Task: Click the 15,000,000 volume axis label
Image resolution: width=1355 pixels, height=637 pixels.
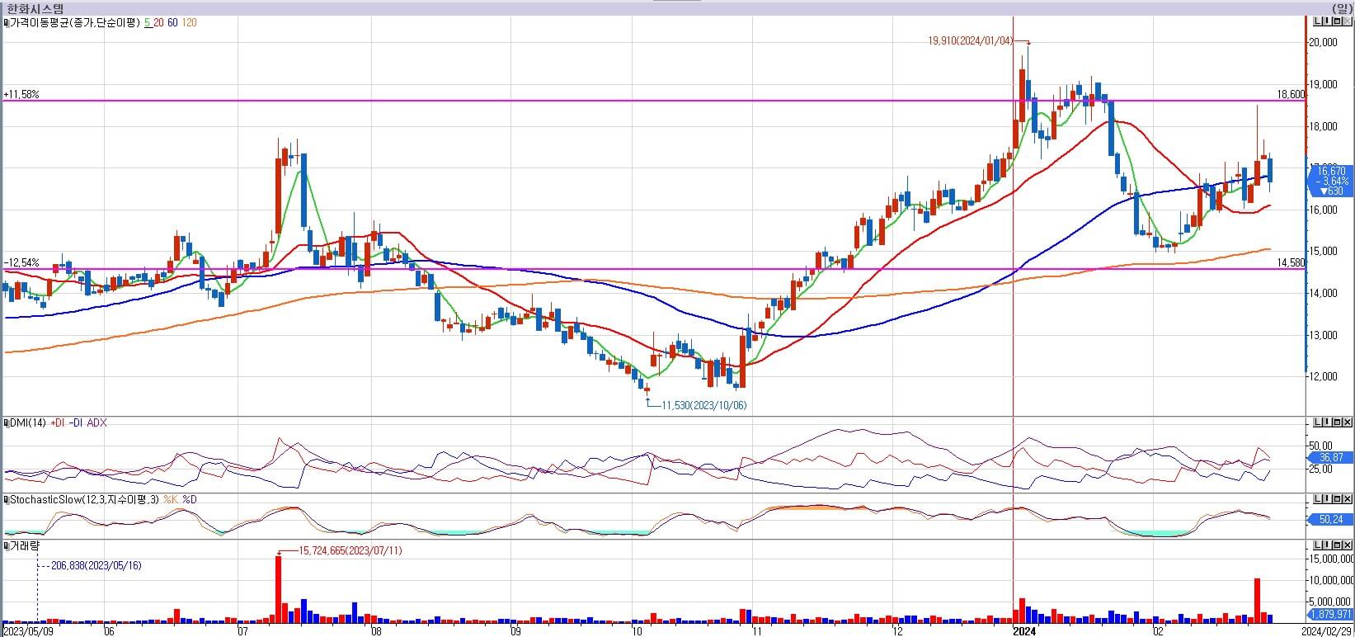Action: click(x=1331, y=559)
